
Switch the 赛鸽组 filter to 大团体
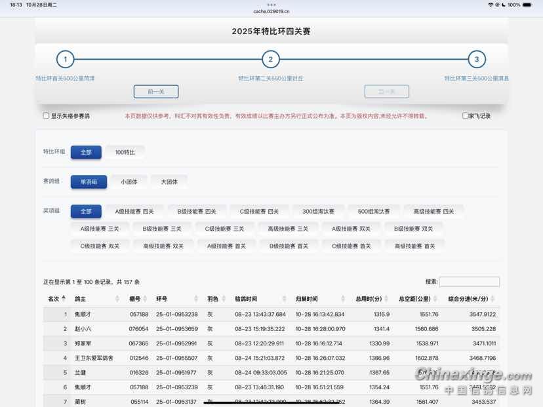coord(169,182)
